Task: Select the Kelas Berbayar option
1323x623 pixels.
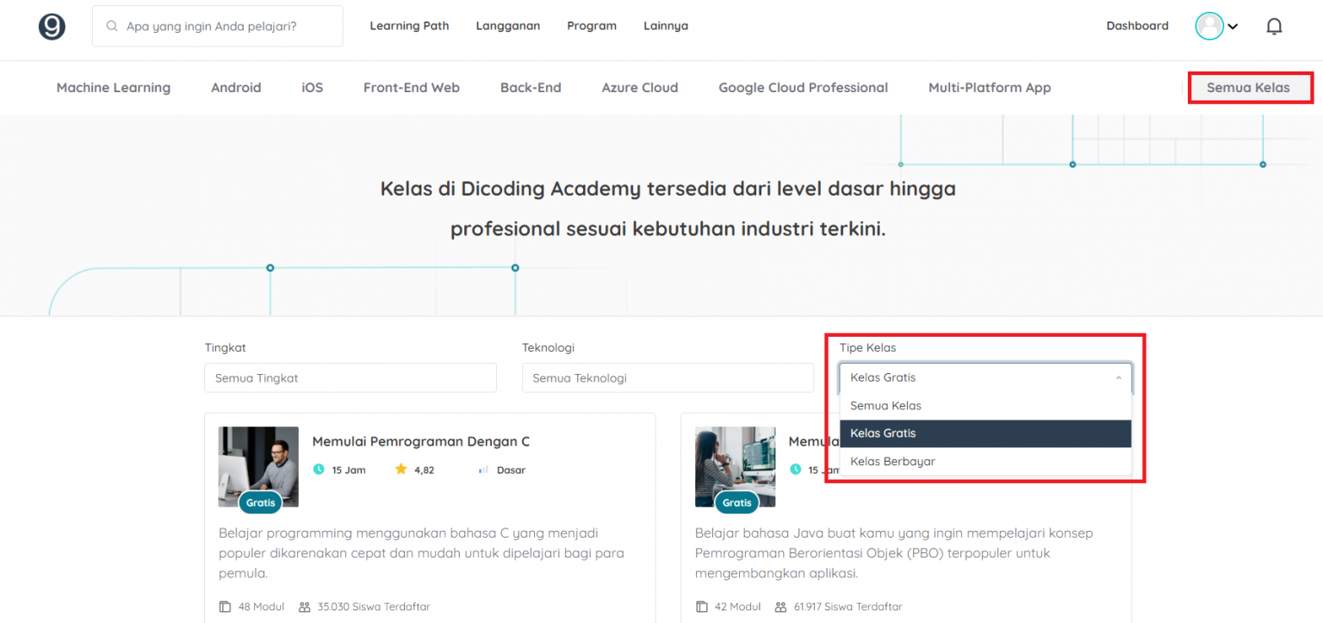Action: point(893,461)
